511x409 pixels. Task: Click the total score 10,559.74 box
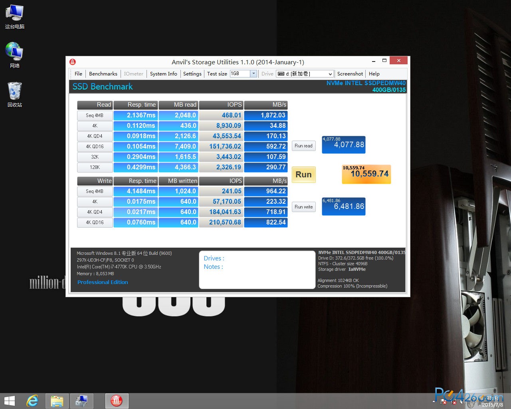point(366,174)
